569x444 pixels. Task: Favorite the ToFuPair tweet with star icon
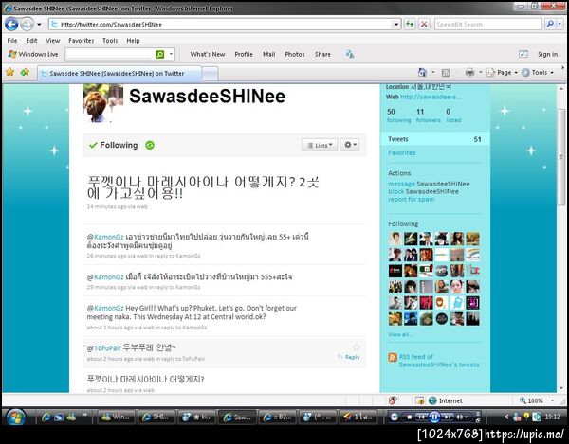(x=356, y=347)
